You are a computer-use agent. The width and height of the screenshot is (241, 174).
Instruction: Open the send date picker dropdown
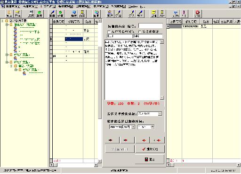pos(133,127)
